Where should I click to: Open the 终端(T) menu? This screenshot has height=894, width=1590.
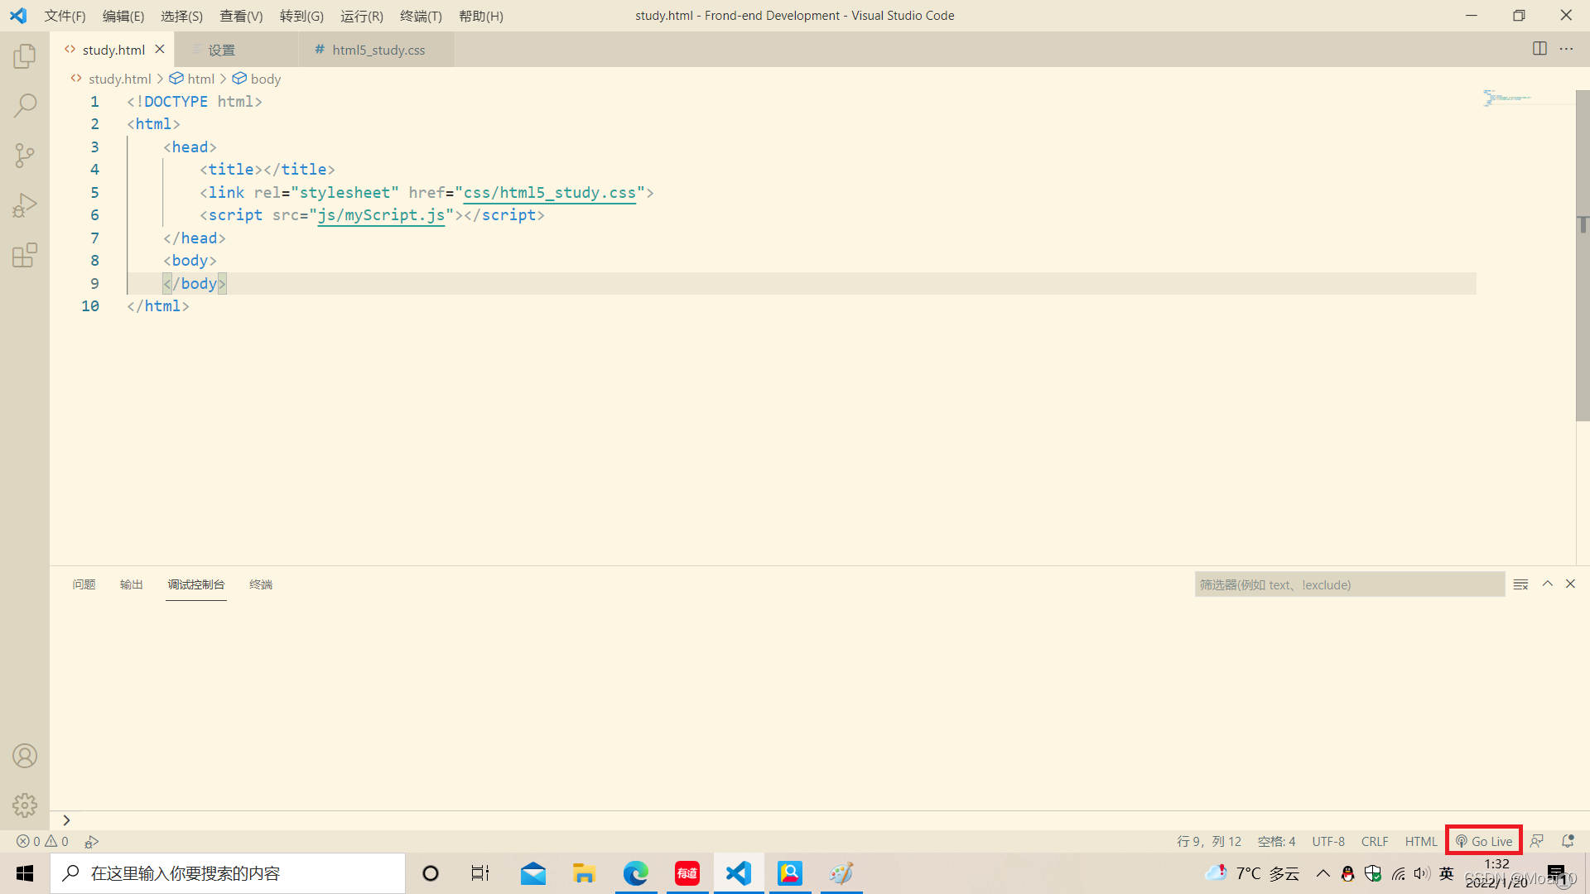click(421, 16)
